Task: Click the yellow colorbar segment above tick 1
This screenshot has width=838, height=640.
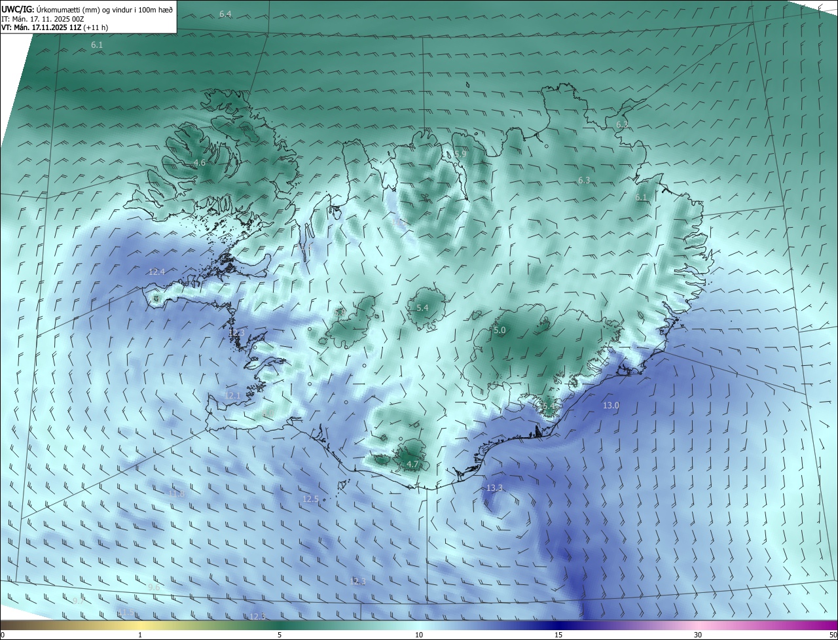Action: click(x=140, y=626)
